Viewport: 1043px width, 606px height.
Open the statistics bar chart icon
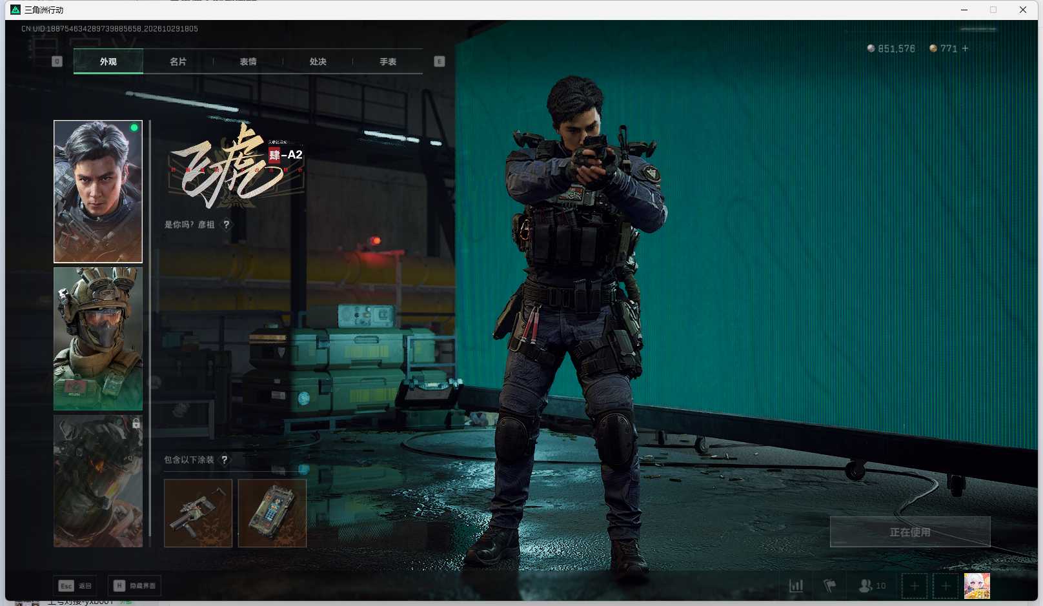pos(796,586)
